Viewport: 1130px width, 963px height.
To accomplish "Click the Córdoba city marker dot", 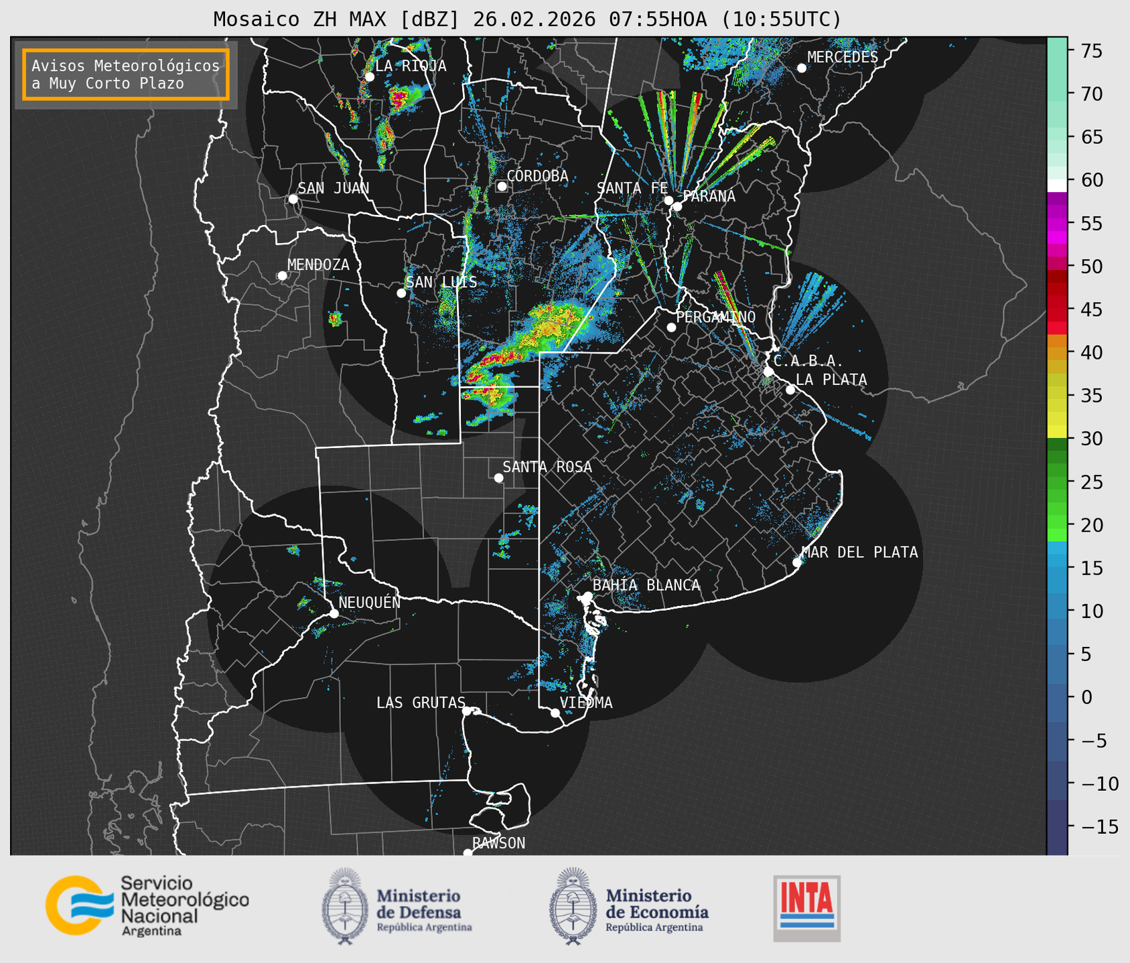I will 502,186.
